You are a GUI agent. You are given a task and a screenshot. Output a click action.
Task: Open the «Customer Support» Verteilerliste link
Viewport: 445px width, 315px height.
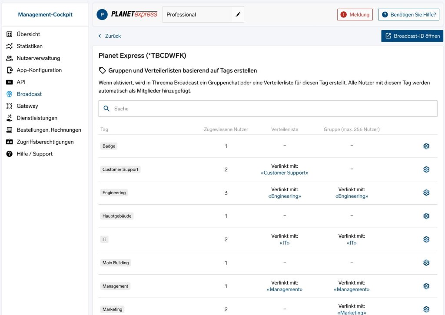(285, 172)
